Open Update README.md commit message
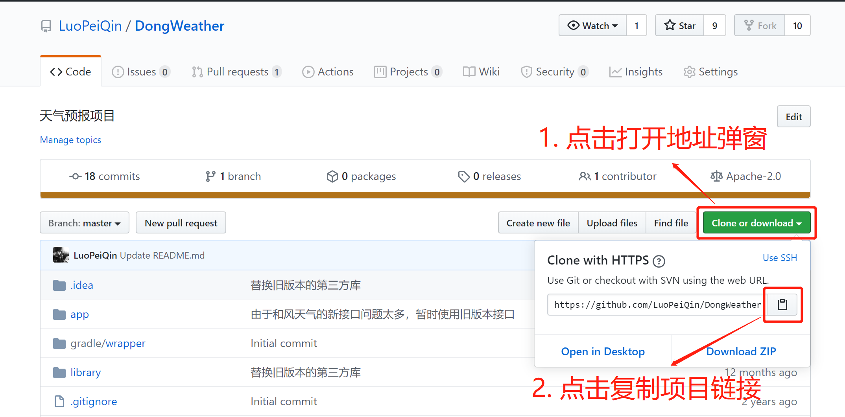The image size is (845, 417). pos(162,255)
